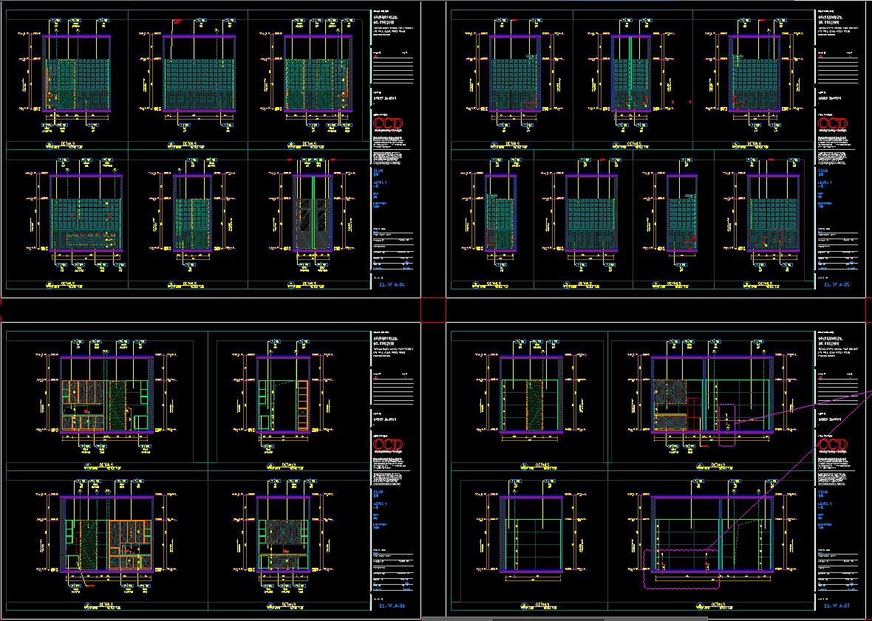Pick the bottom-right elevation on sheet A-06 with grey hatching
This screenshot has height=621, width=872.
[x=284, y=535]
